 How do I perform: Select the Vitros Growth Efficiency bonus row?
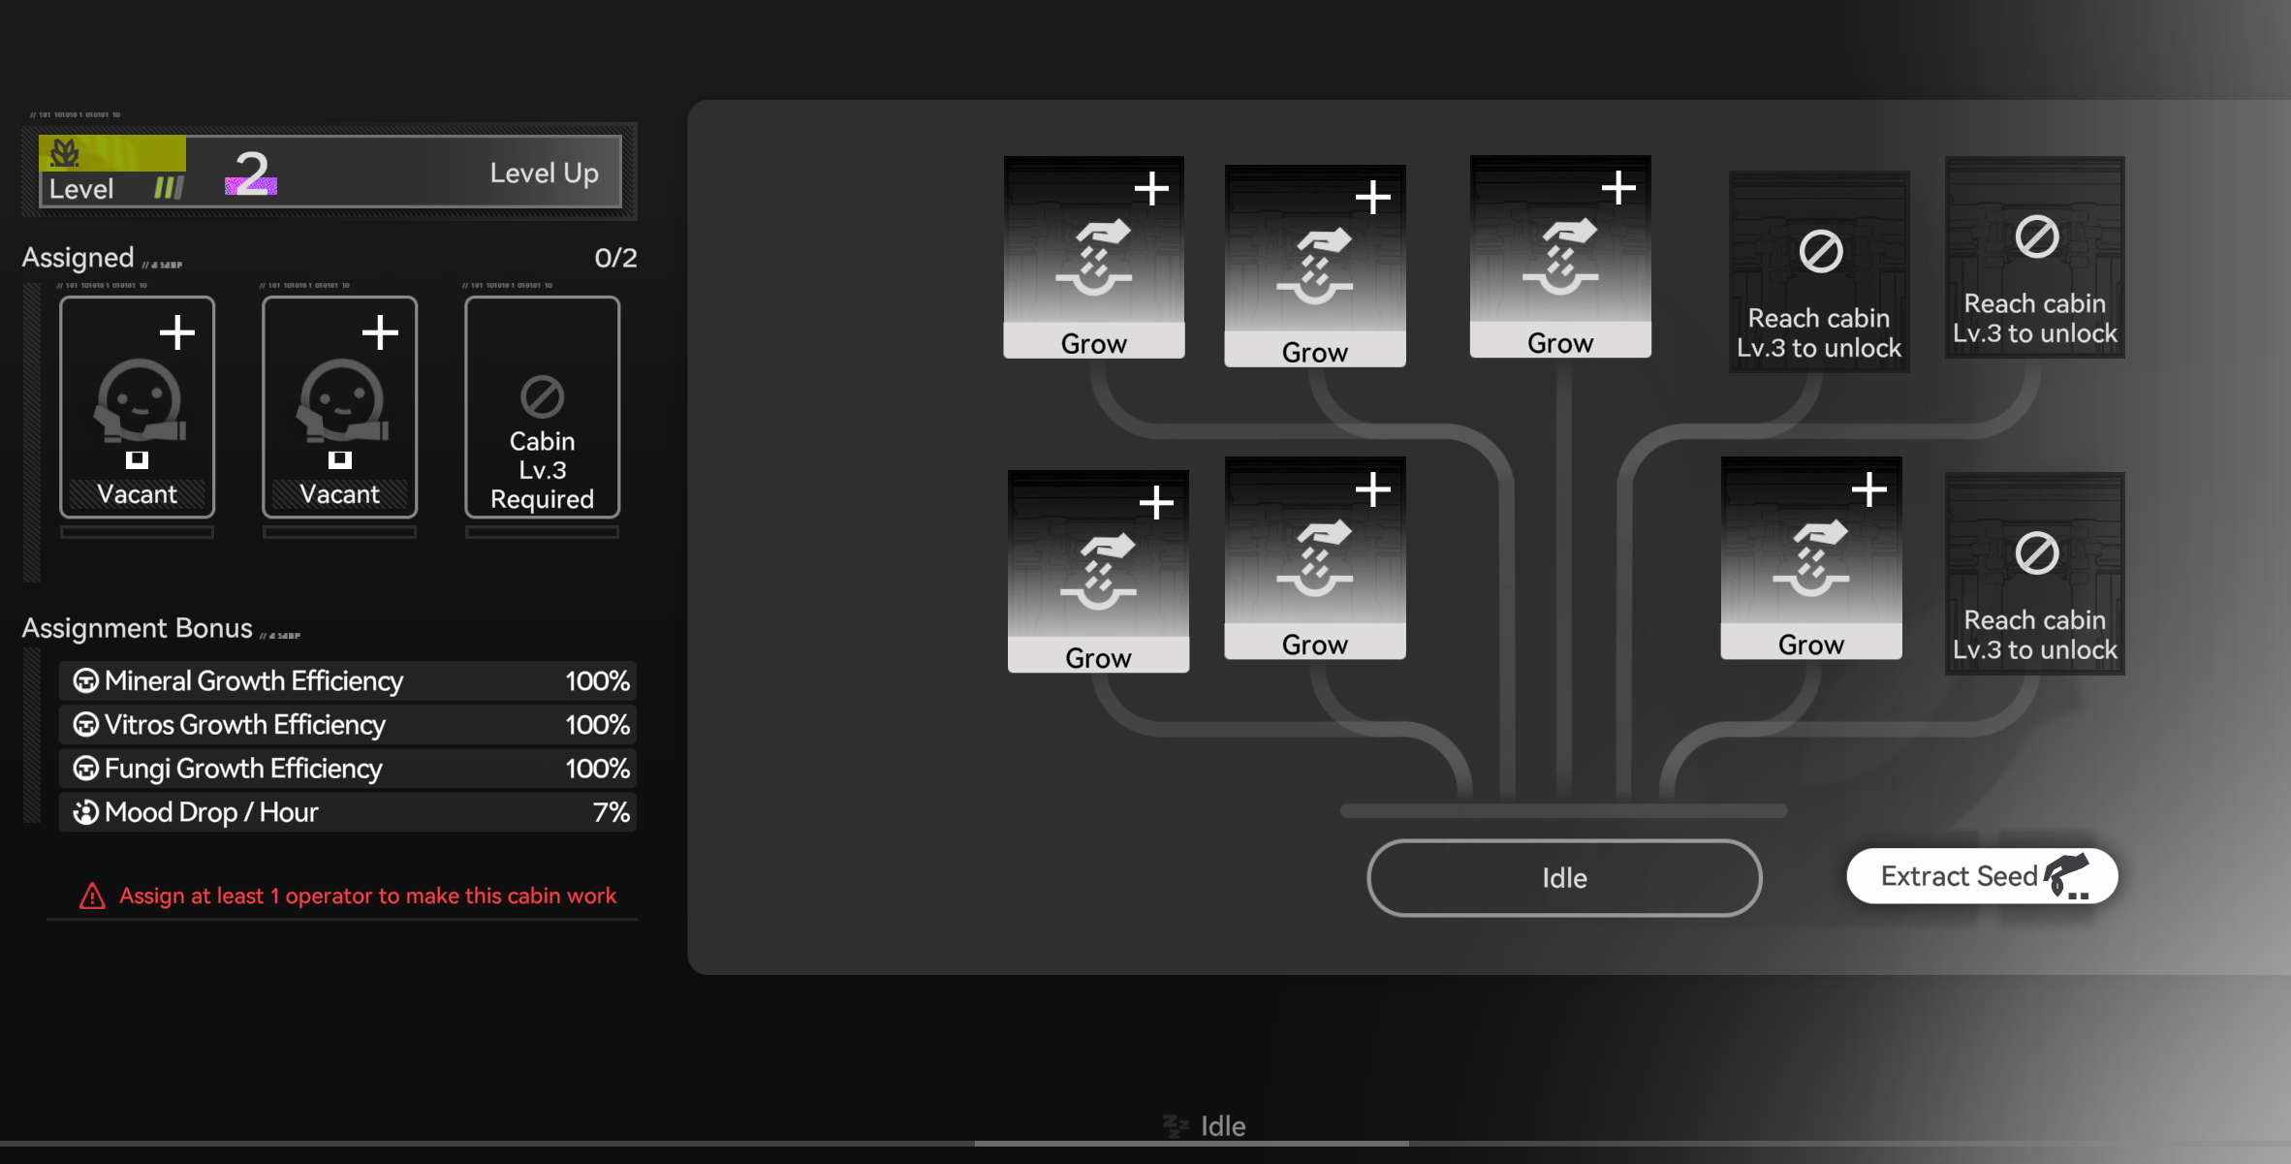(x=347, y=725)
